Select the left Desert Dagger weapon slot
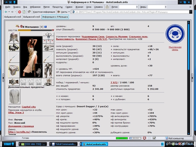This screenshot has width=196, height=147. pos(14,57)
